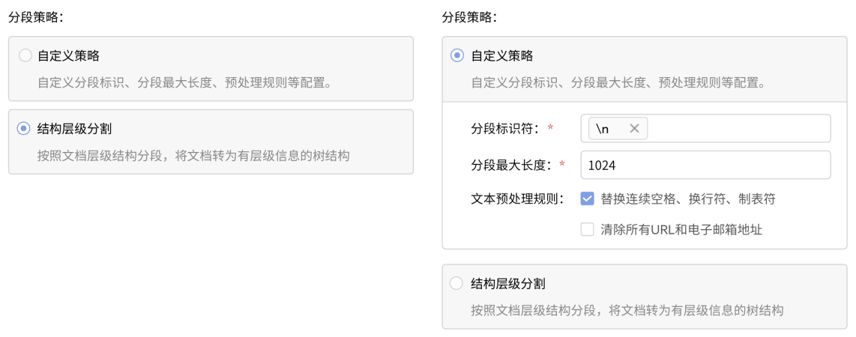Click the description under the unselected 自定义策略 option
This screenshot has height=337, width=856.
184,82
